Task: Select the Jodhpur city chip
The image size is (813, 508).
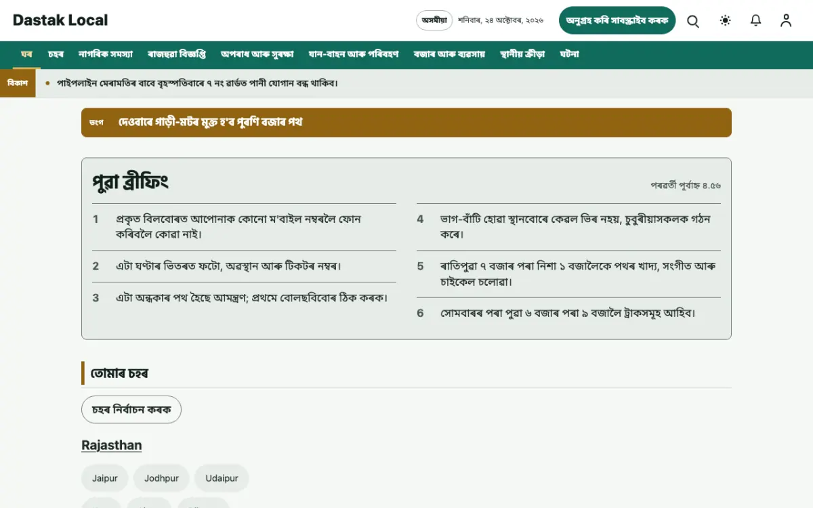Action: (x=161, y=478)
